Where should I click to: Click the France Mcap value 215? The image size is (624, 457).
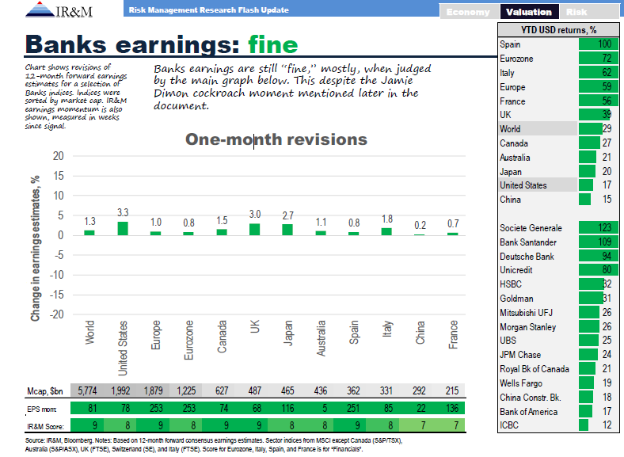(x=451, y=391)
